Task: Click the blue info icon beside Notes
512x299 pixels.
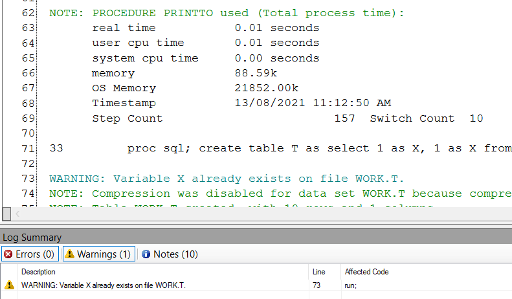Action: coord(146,254)
